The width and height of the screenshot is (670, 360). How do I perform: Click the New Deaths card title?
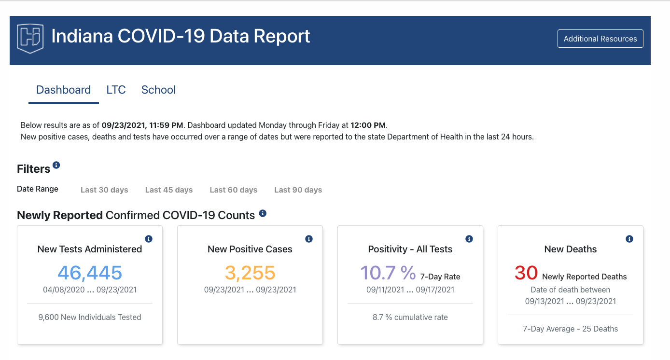tap(571, 249)
